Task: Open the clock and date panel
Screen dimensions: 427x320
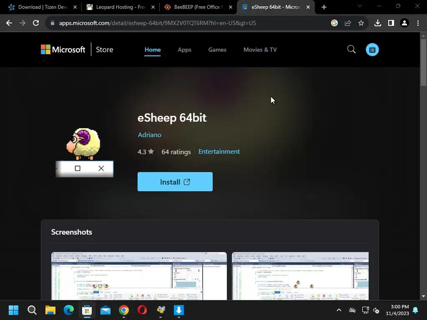Action: click(397, 310)
